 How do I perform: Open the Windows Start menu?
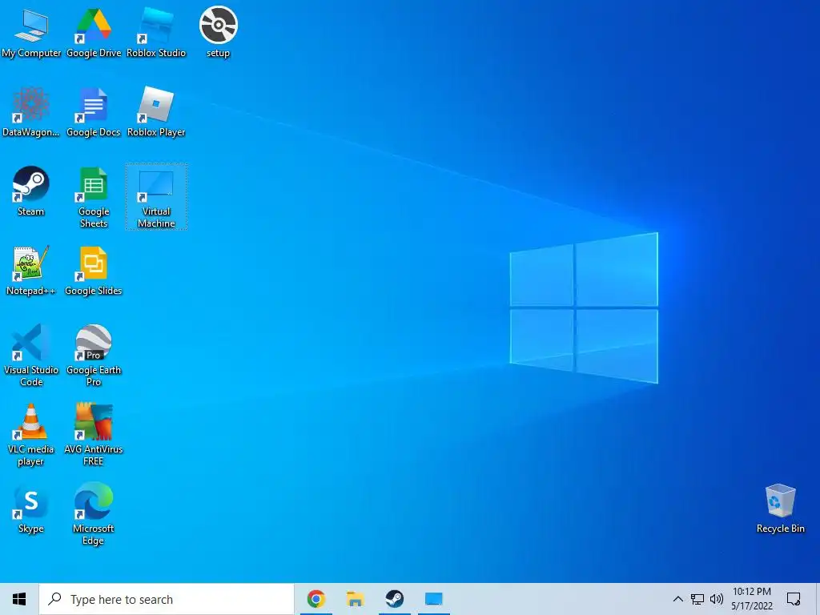pos(19,599)
